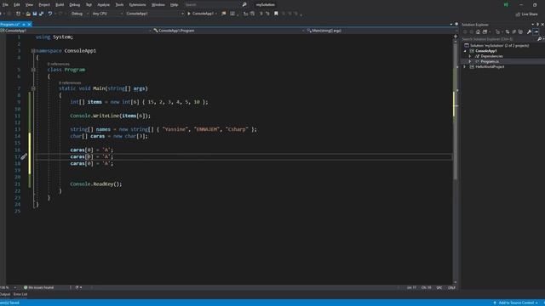This screenshot has width=545, height=306.
Task: Toggle Preview Selected Items in Solution Explorer
Action: pos(536,32)
